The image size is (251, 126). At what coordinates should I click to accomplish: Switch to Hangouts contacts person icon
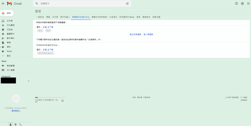[10, 124]
